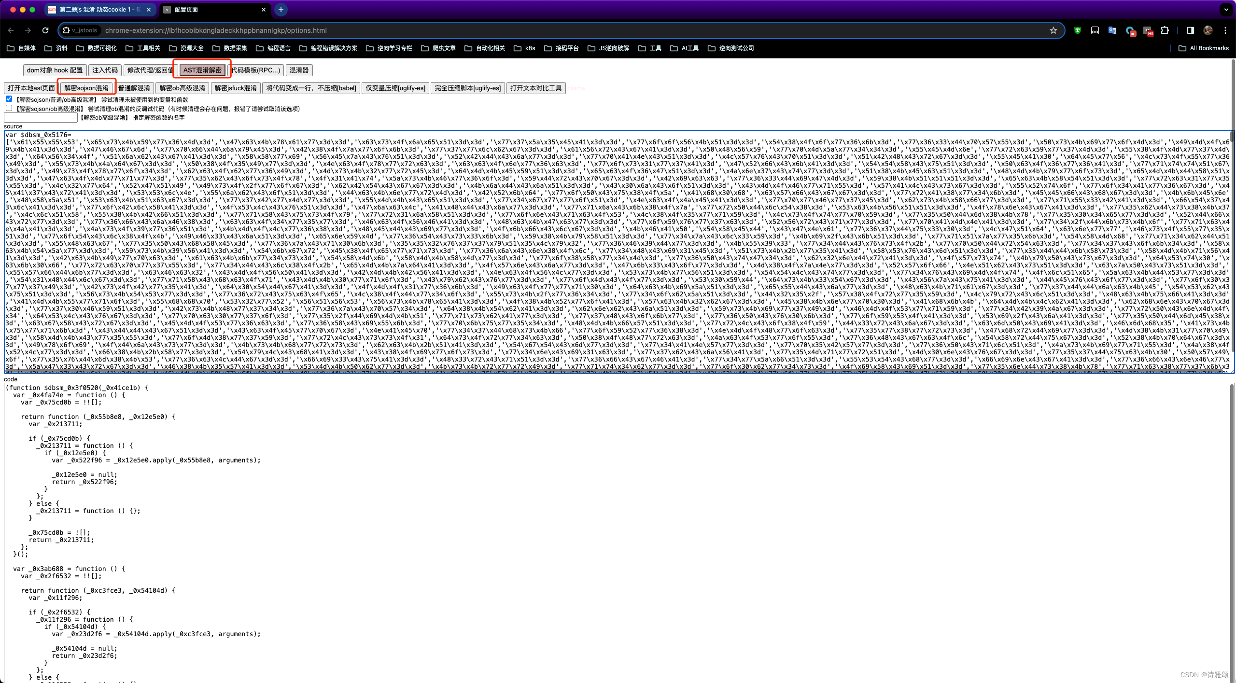The height and width of the screenshot is (683, 1236).
Task: Switch to the dom对象 hook 配置 tab
Action: click(x=55, y=70)
